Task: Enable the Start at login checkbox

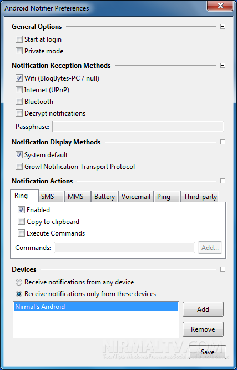Action: point(19,39)
